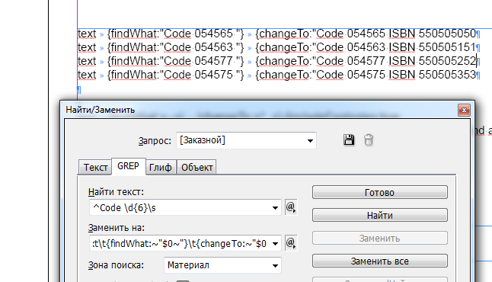Focus the Найти текст input field
The image size is (492, 282).
coord(180,207)
